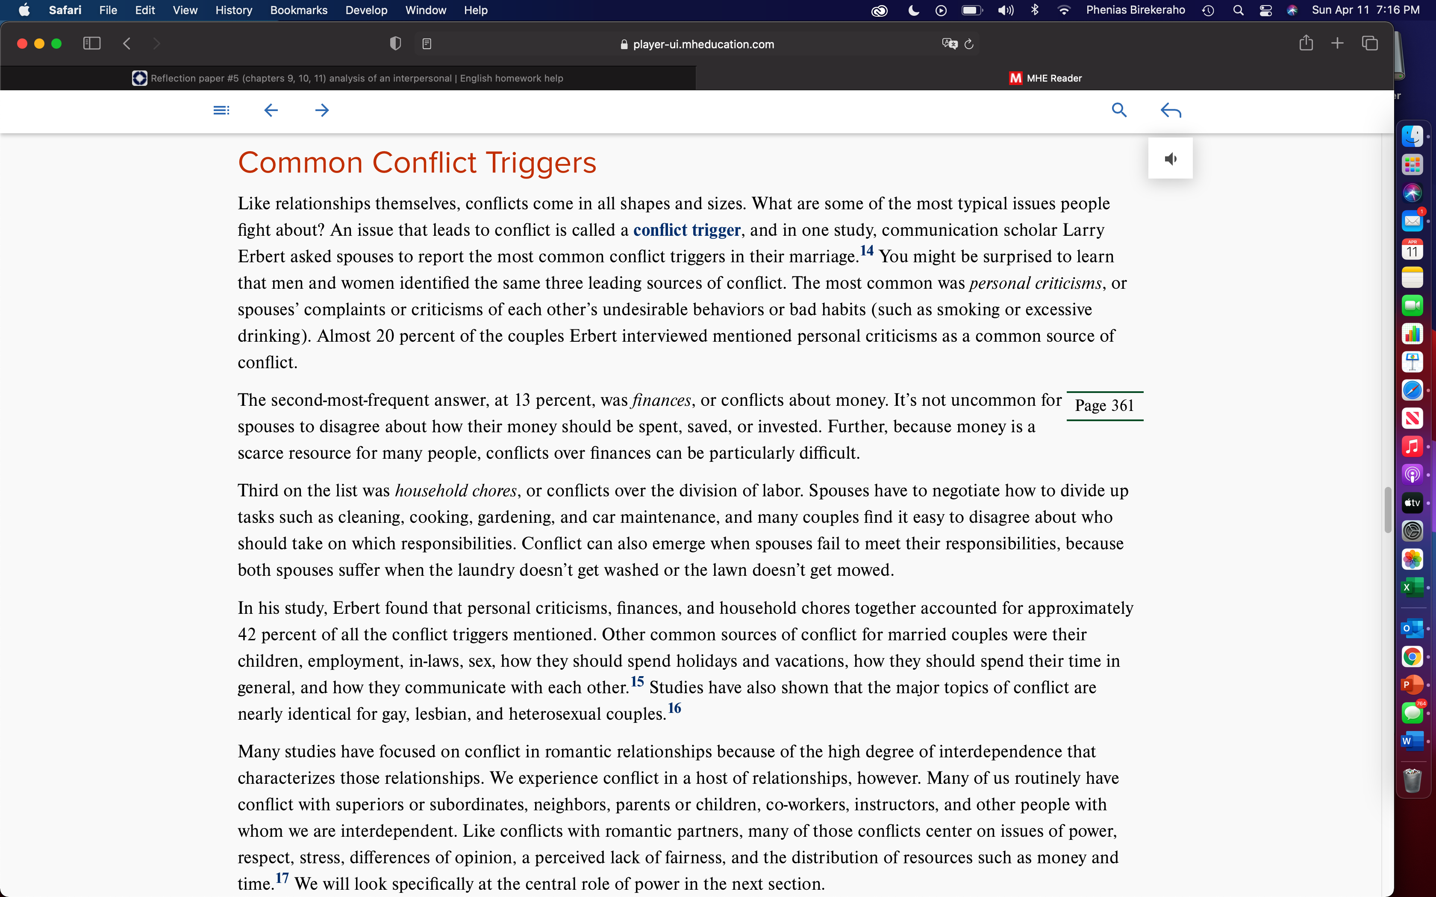Open Podcasts from the dock
This screenshot has width=1436, height=897.
[1412, 475]
